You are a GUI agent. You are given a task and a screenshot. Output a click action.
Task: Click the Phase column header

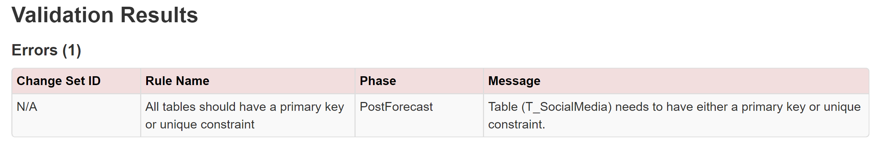click(x=378, y=81)
